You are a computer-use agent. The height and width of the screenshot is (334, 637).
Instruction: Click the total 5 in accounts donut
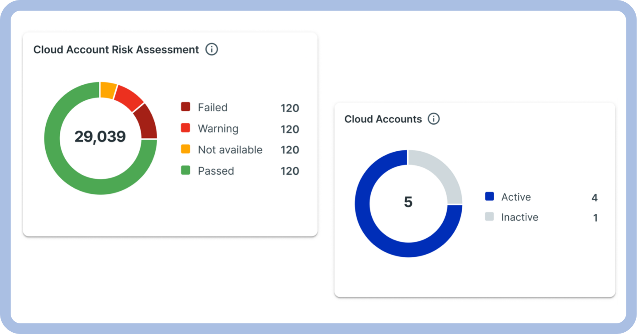point(408,202)
